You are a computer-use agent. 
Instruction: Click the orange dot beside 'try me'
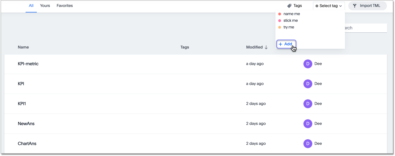[x=280, y=27]
